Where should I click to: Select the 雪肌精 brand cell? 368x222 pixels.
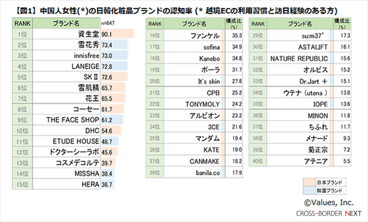[x=67, y=88]
